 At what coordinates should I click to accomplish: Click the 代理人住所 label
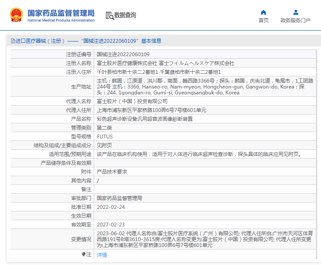pyautogui.click(x=79, y=110)
